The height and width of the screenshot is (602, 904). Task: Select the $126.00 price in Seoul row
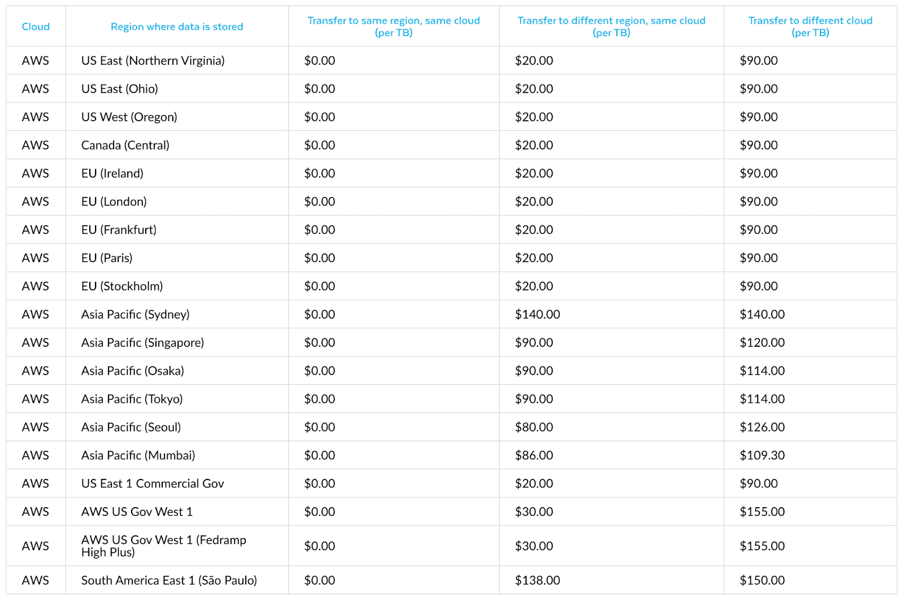pos(762,427)
